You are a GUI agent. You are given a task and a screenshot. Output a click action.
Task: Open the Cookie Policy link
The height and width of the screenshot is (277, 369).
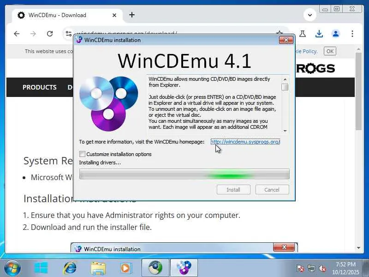306,51
